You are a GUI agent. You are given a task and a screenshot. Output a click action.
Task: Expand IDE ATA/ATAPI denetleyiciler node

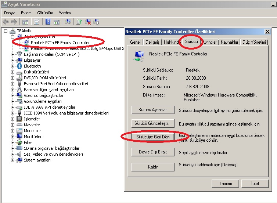[x=12, y=107]
